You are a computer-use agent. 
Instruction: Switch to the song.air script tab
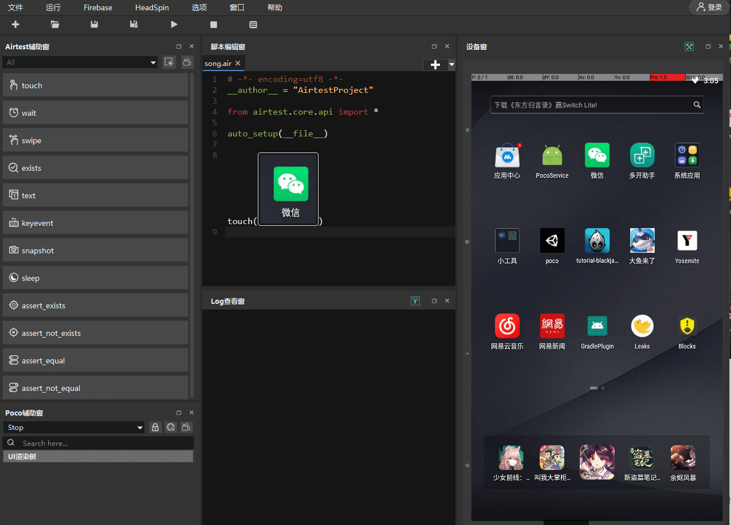click(218, 63)
